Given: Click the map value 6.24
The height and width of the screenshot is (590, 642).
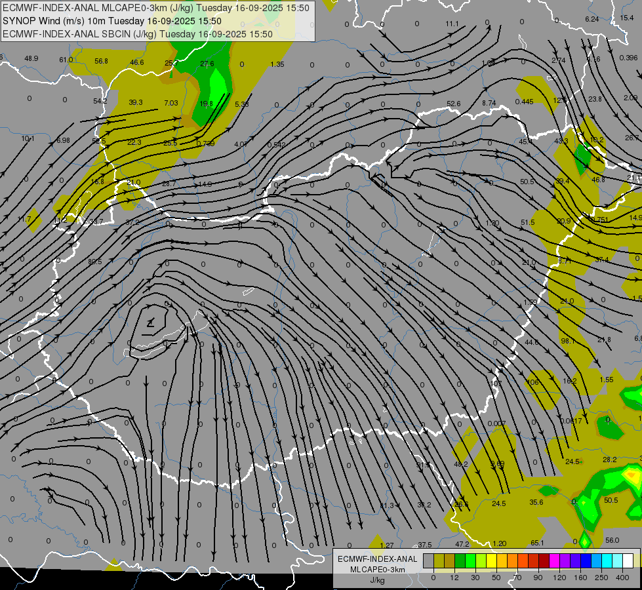Looking at the screenshot, I should tap(592, 19).
